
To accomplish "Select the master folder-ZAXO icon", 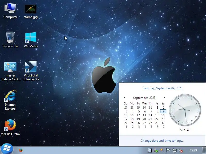I will click(x=10, y=71).
